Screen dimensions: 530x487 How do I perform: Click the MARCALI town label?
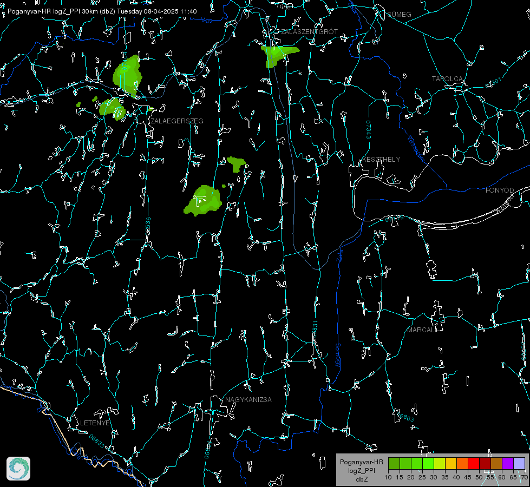(422, 330)
